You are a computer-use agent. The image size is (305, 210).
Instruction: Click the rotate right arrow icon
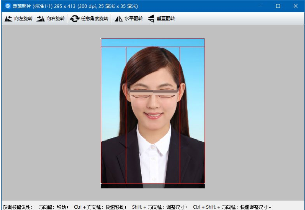(41, 19)
